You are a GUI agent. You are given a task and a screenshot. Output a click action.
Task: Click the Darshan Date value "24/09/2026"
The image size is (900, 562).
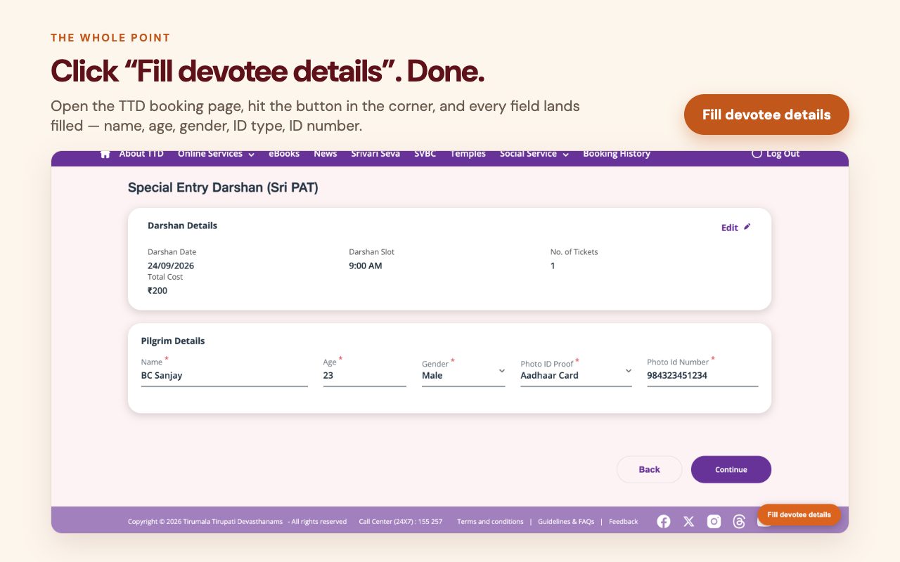[171, 266]
